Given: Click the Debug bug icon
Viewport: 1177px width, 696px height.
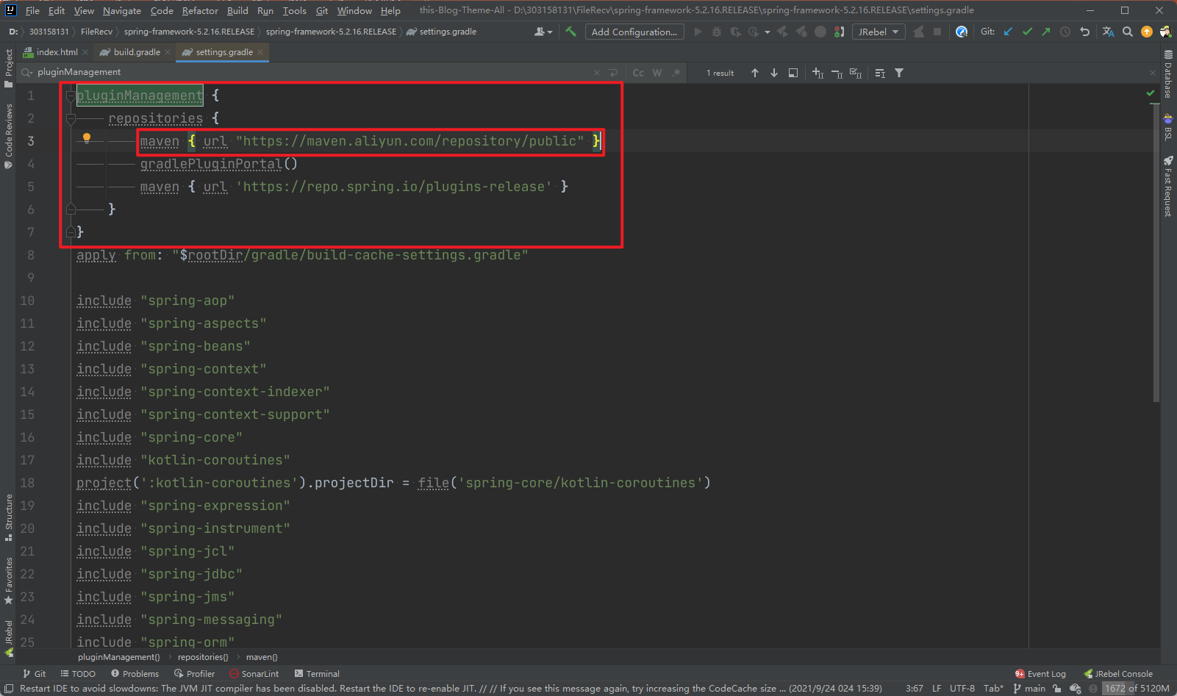Looking at the screenshot, I should (x=717, y=32).
